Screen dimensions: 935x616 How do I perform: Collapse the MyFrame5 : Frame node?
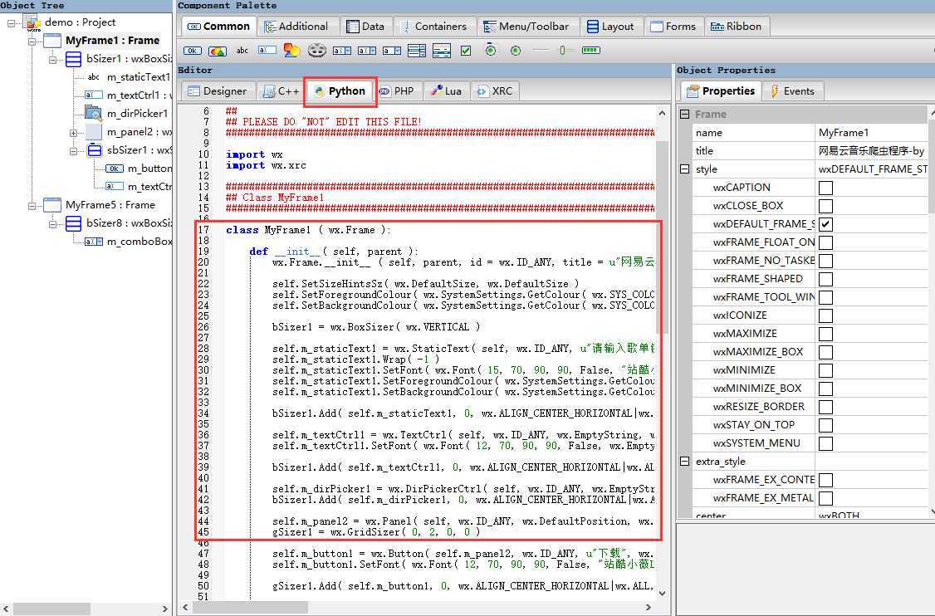[x=32, y=206]
